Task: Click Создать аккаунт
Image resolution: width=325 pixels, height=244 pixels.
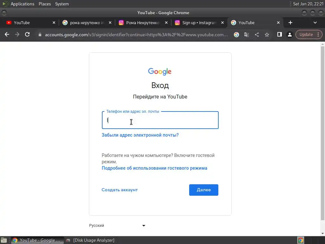Action: pyautogui.click(x=120, y=190)
